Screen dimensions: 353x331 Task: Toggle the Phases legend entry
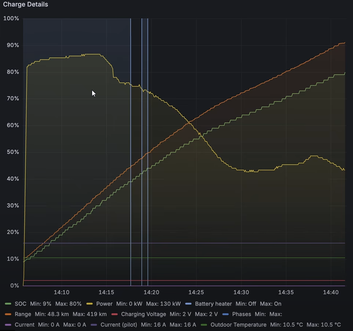[x=241, y=314]
